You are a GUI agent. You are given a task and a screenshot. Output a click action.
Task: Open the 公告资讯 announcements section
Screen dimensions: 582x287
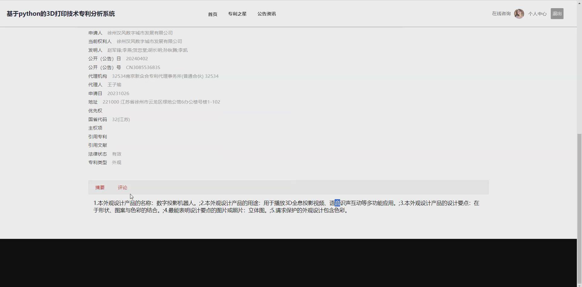(266, 14)
